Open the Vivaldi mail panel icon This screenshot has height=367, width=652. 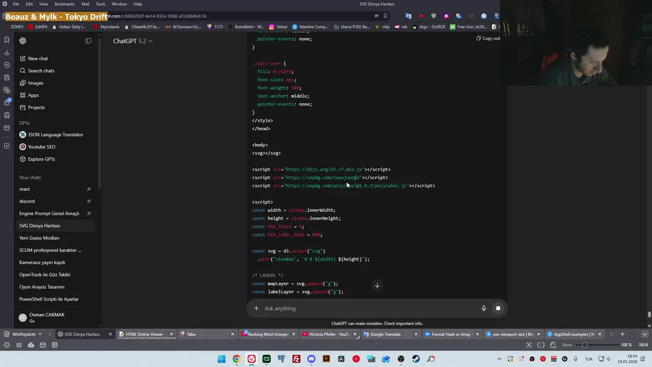(x=7, y=128)
